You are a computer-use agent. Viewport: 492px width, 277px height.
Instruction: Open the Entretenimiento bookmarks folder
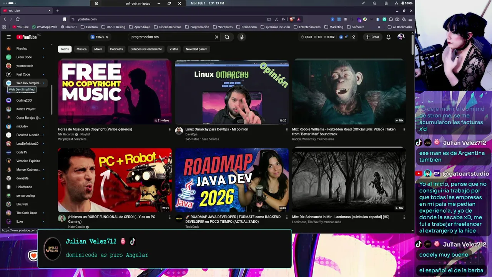point(307,27)
